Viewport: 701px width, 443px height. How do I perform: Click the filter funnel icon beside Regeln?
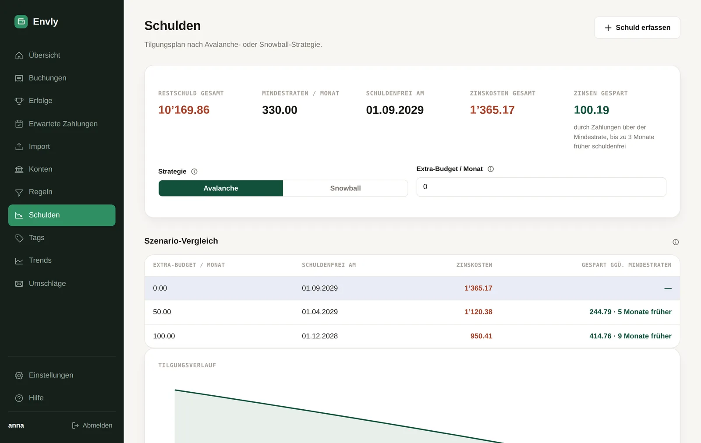coord(19,192)
